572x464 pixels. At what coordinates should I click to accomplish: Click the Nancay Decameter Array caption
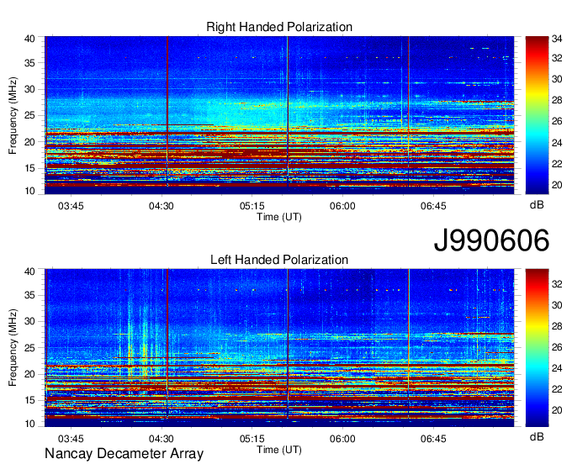124,453
